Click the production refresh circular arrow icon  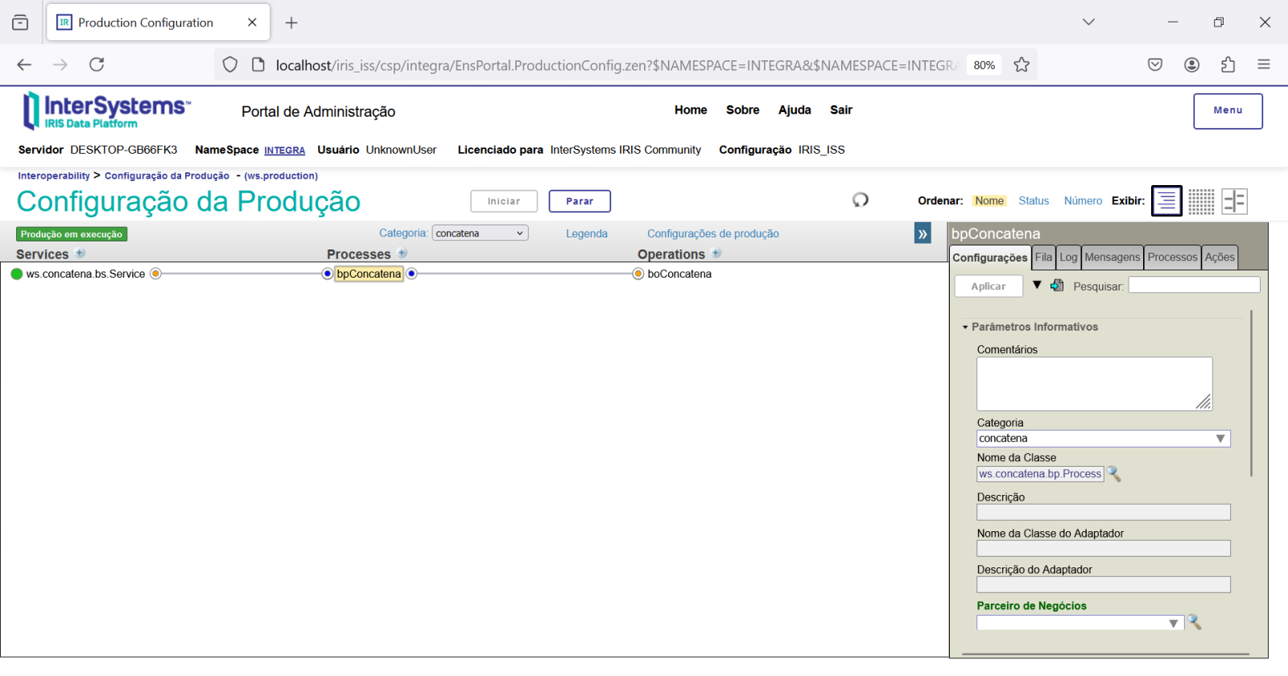click(x=861, y=200)
